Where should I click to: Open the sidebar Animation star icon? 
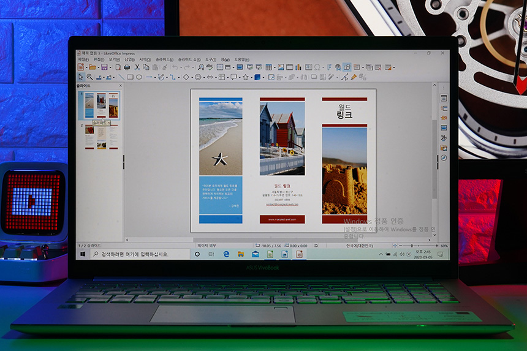[x=444, y=118]
